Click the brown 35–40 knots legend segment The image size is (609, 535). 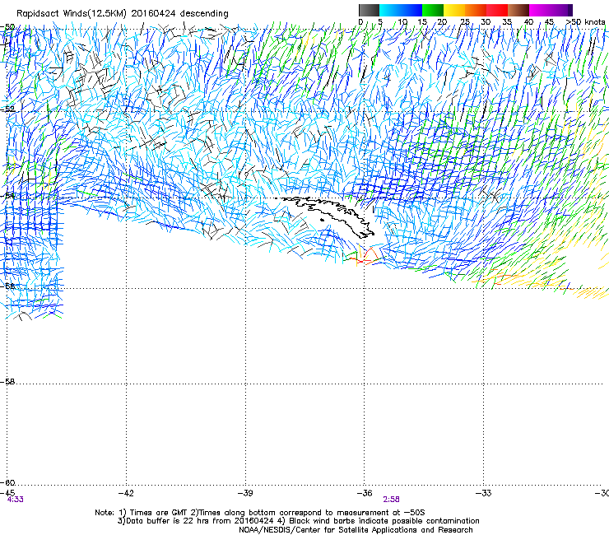click(x=518, y=10)
